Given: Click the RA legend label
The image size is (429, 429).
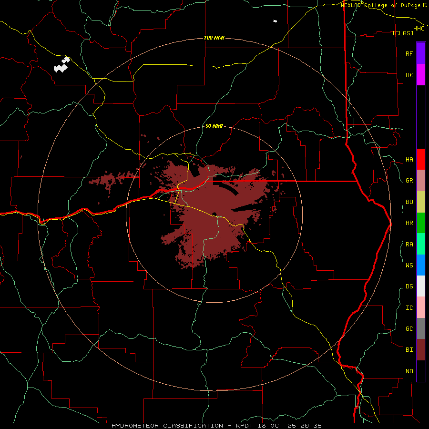Looking at the screenshot, I should point(409,244).
